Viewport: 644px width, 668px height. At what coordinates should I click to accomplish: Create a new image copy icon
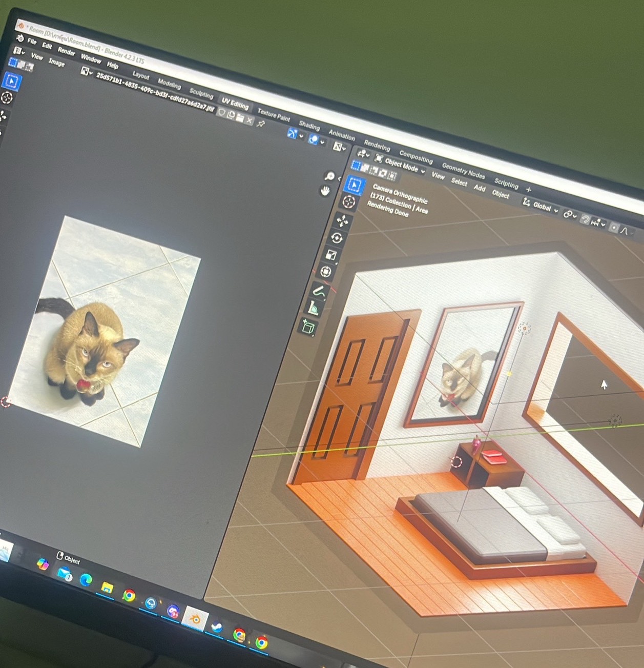point(231,115)
